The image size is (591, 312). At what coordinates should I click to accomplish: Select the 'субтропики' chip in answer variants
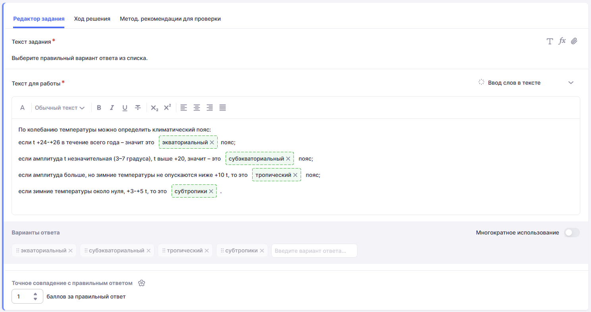tap(241, 251)
